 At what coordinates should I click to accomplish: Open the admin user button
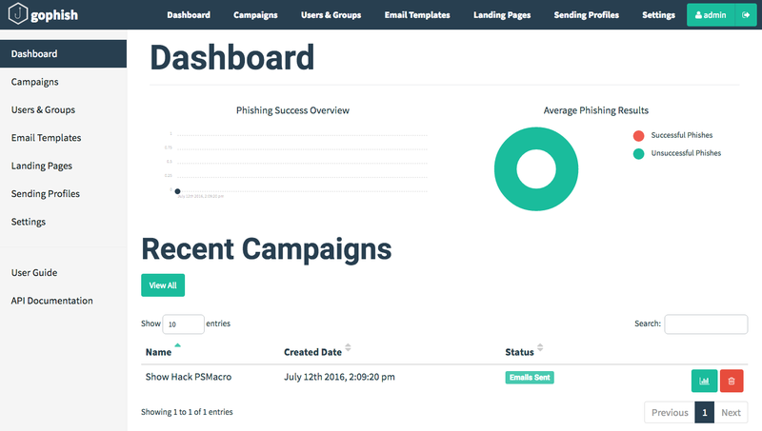point(711,15)
